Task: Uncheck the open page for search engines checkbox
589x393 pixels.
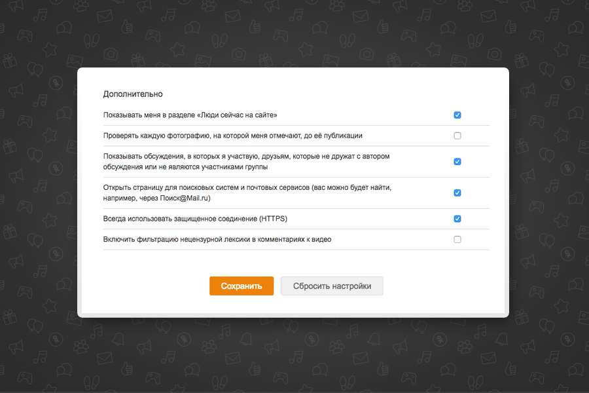Action: (x=457, y=193)
